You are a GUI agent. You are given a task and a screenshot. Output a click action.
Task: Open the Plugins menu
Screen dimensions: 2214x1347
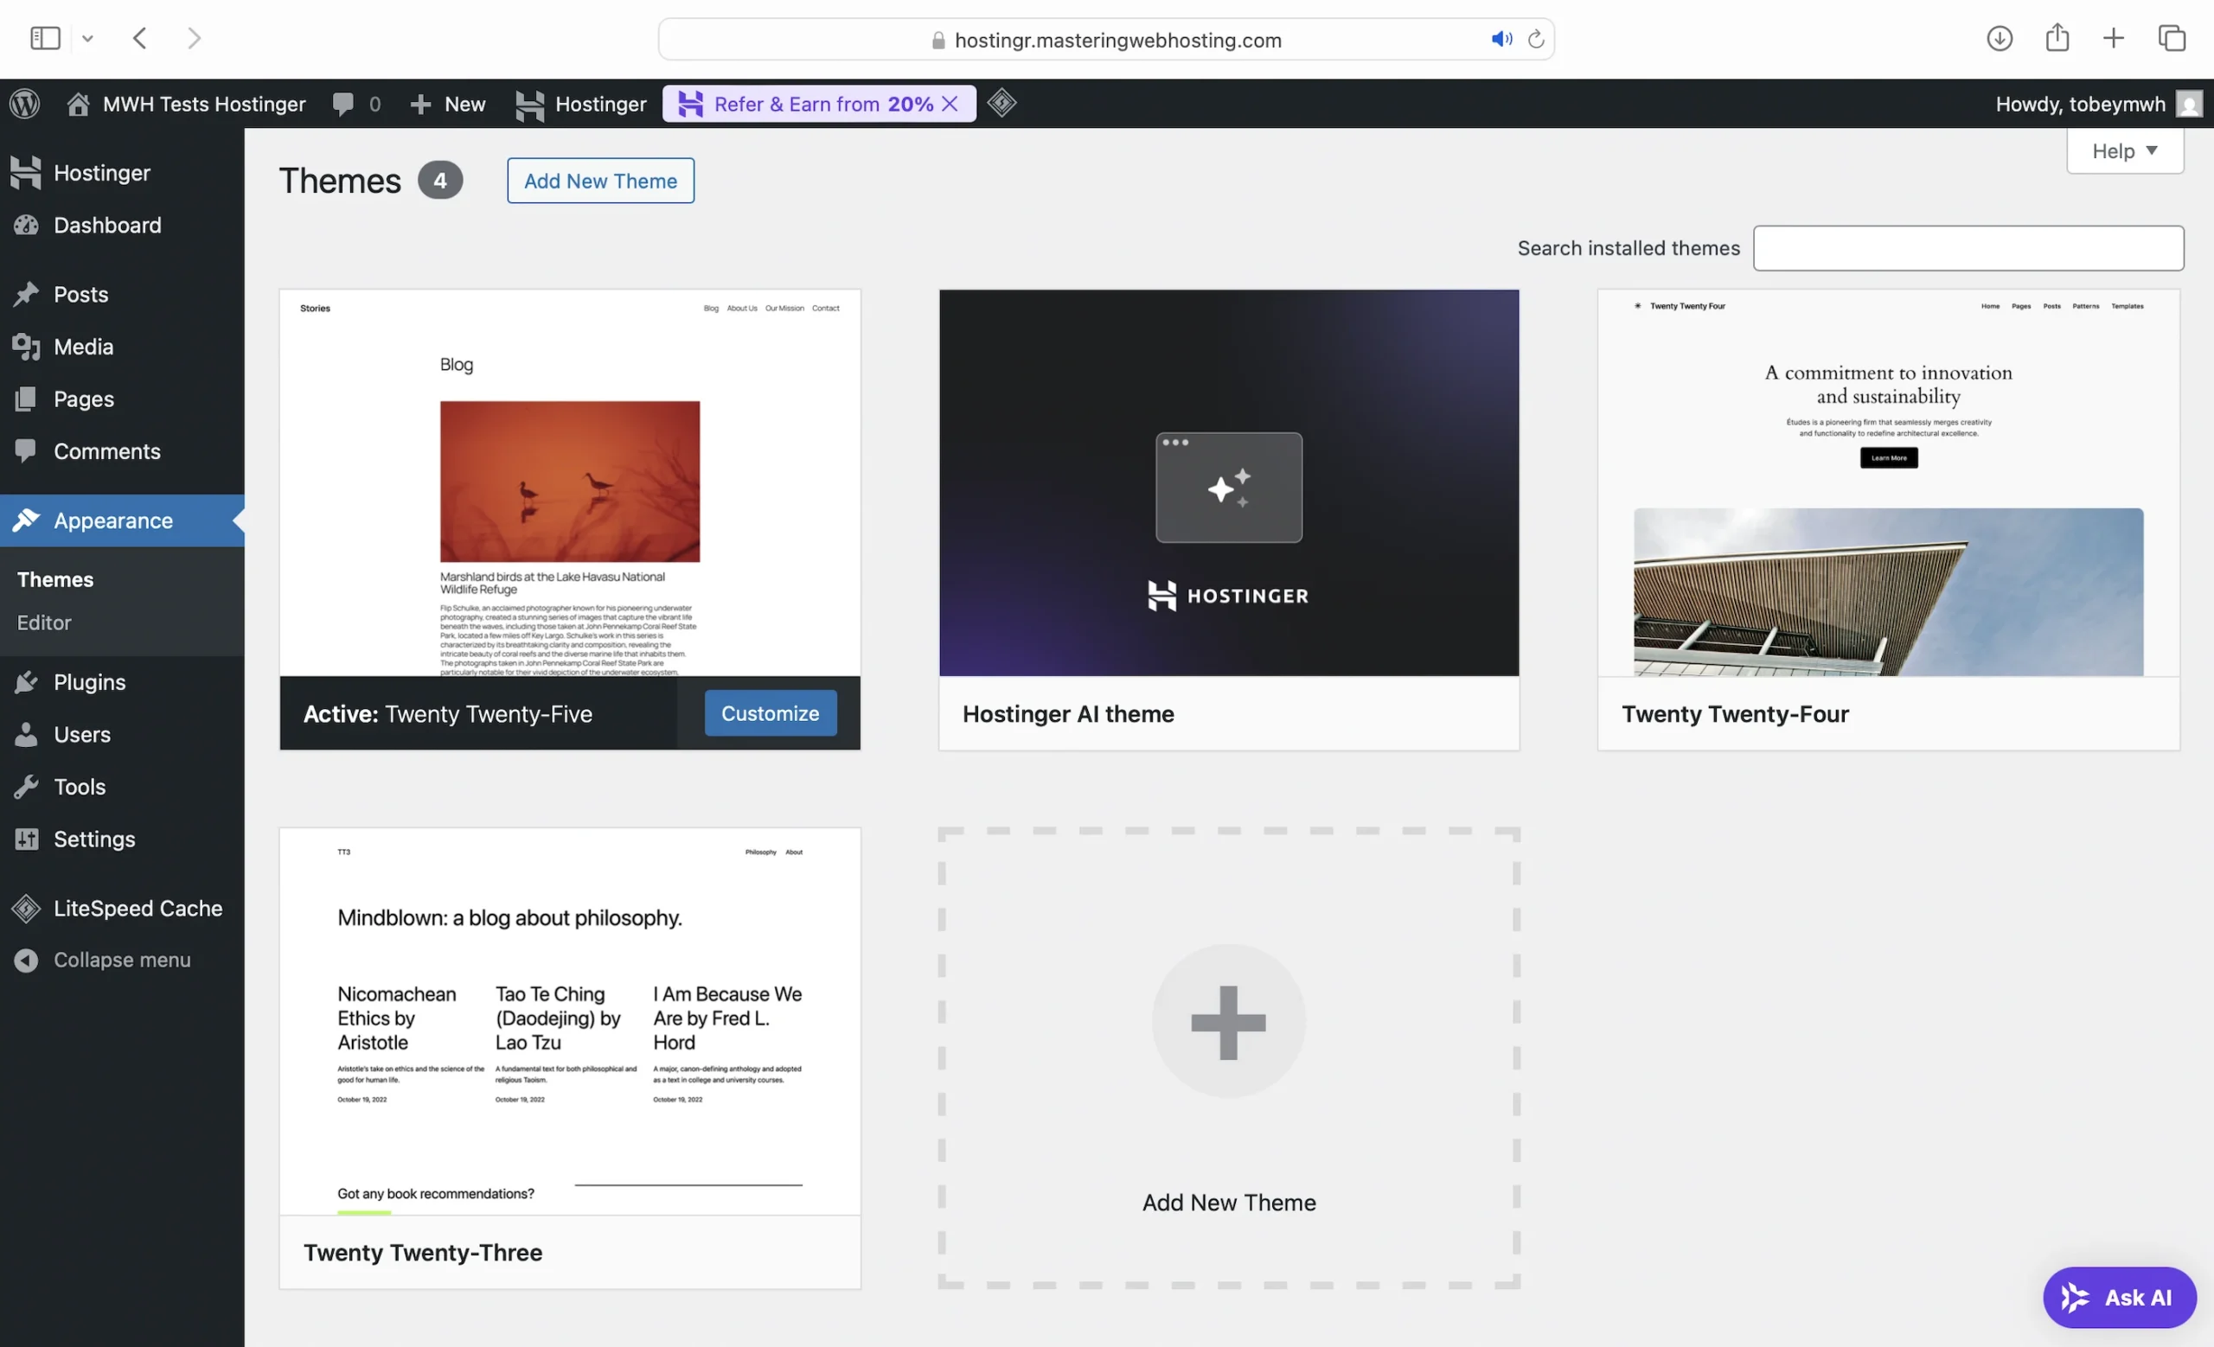89,681
